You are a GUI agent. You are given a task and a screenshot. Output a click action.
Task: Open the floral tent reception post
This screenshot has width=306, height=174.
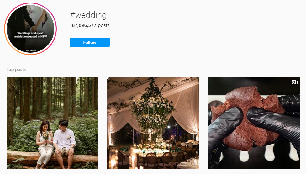click(x=153, y=123)
